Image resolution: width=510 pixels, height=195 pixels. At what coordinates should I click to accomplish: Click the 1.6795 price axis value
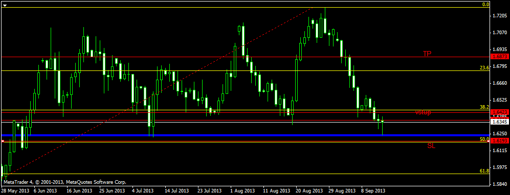[x=500, y=66]
